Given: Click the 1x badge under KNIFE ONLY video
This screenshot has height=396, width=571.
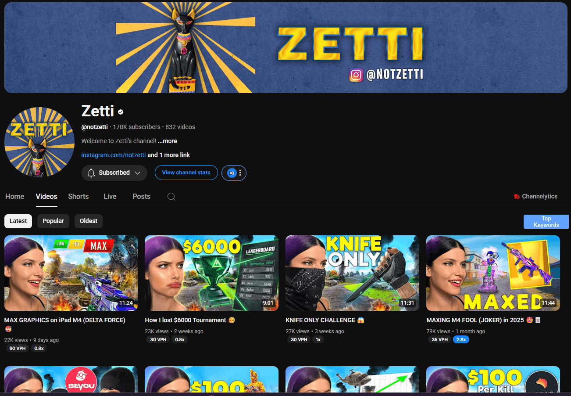Looking at the screenshot, I should [318, 340].
